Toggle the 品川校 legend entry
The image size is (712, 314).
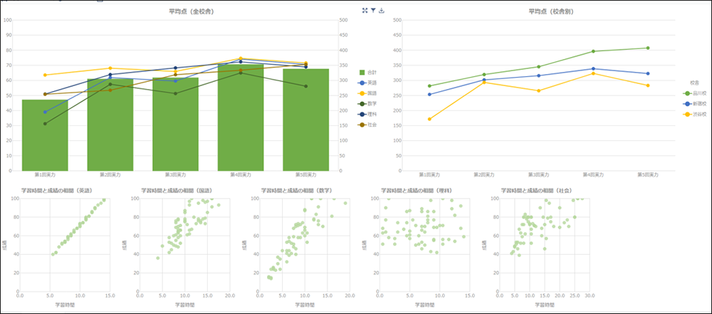[x=693, y=93]
